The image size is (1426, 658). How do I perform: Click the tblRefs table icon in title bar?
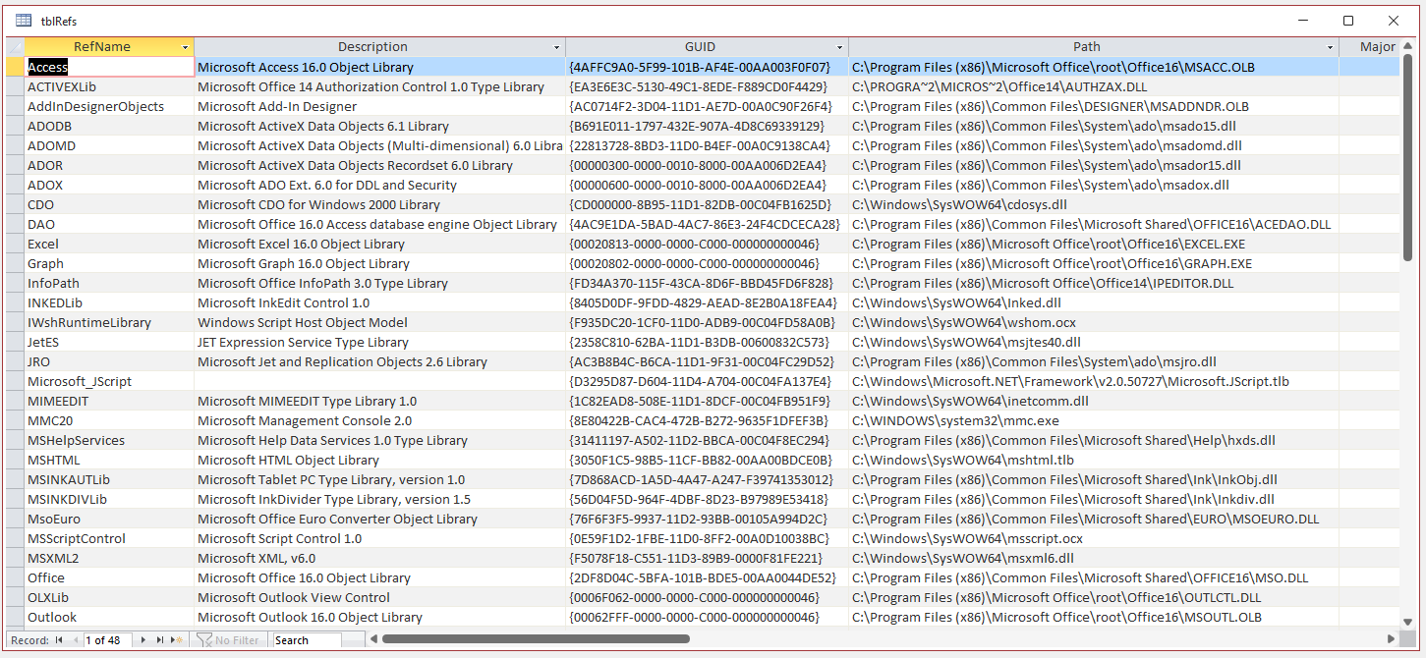tap(24, 21)
